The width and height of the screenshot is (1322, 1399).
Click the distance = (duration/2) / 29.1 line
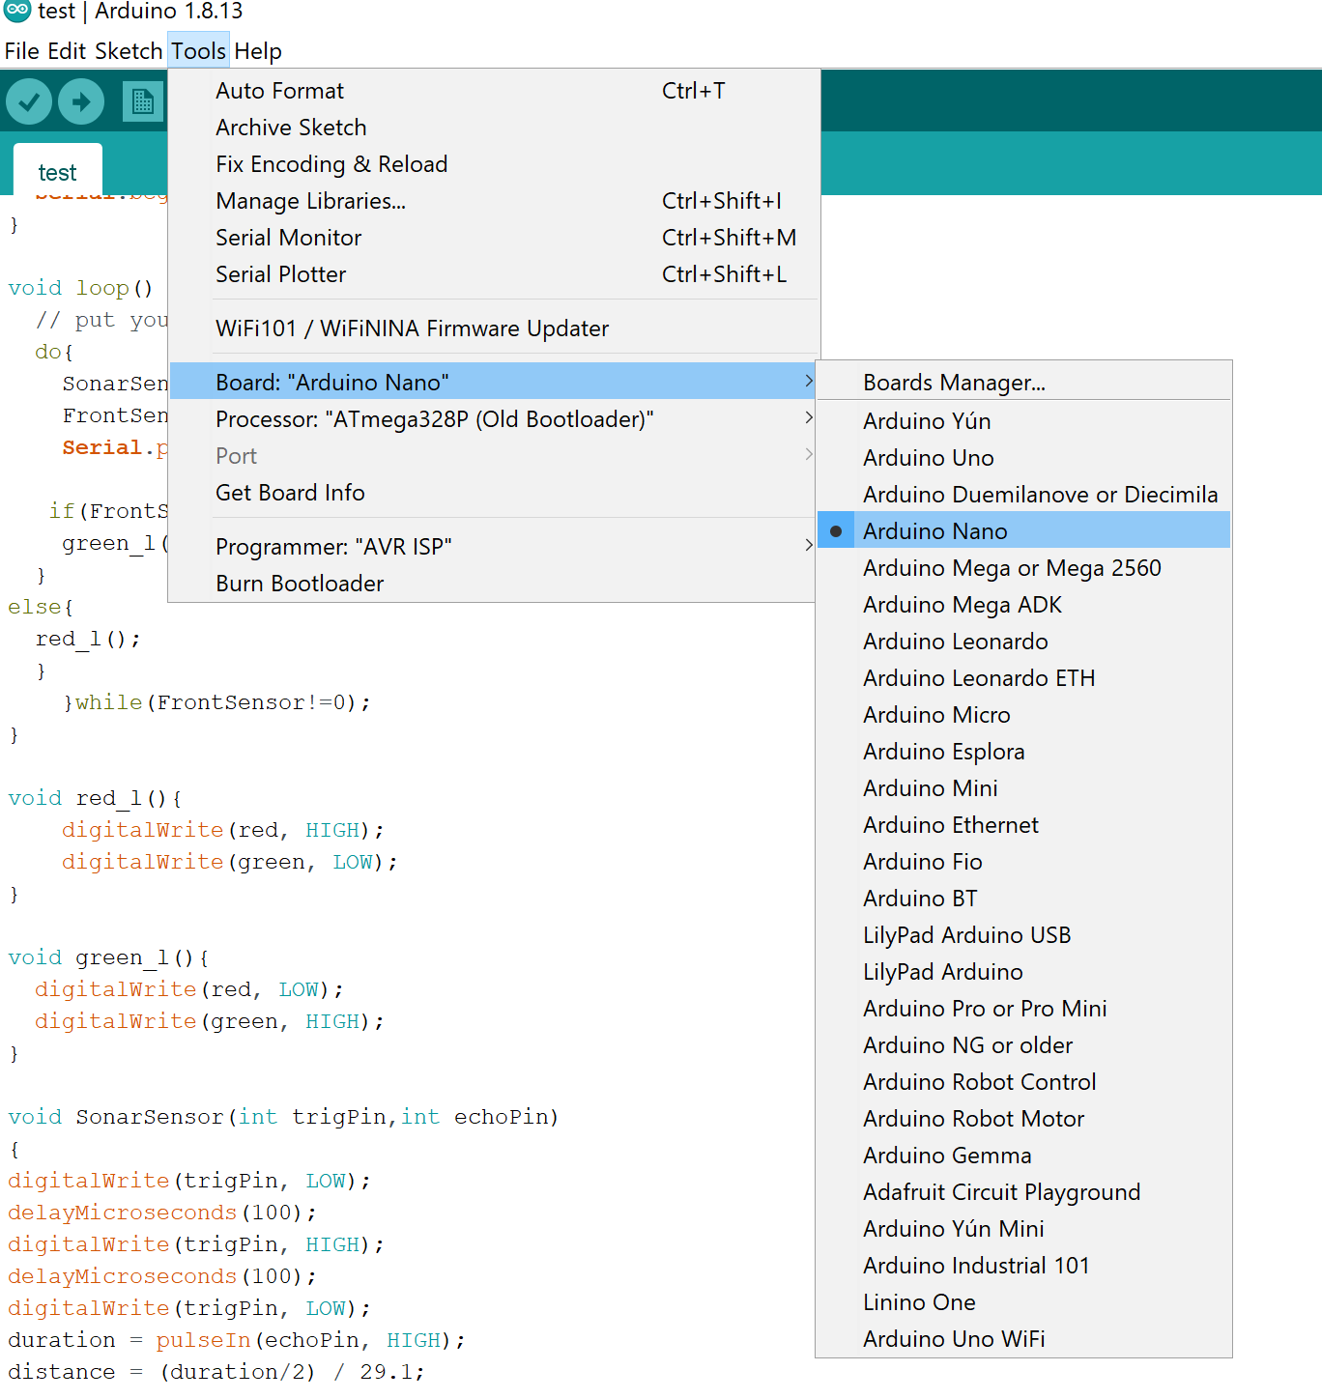(x=216, y=1372)
